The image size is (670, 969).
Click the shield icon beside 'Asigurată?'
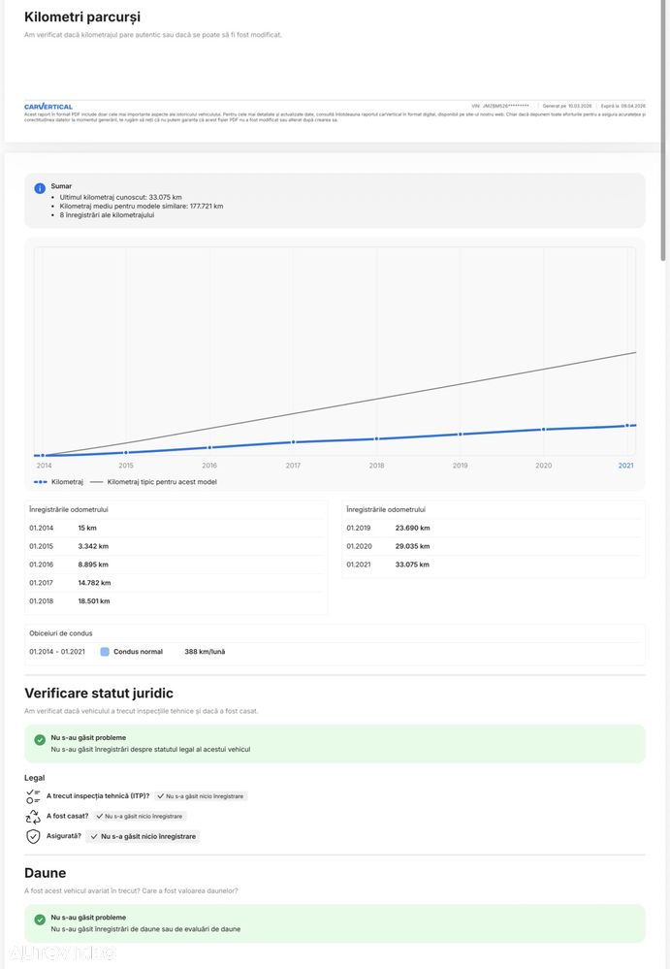click(33, 836)
